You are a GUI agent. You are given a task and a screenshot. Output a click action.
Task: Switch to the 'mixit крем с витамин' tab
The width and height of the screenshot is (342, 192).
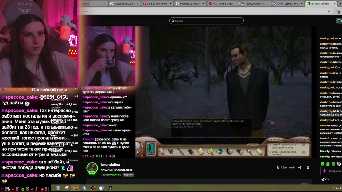pyautogui.click(x=190, y=4)
